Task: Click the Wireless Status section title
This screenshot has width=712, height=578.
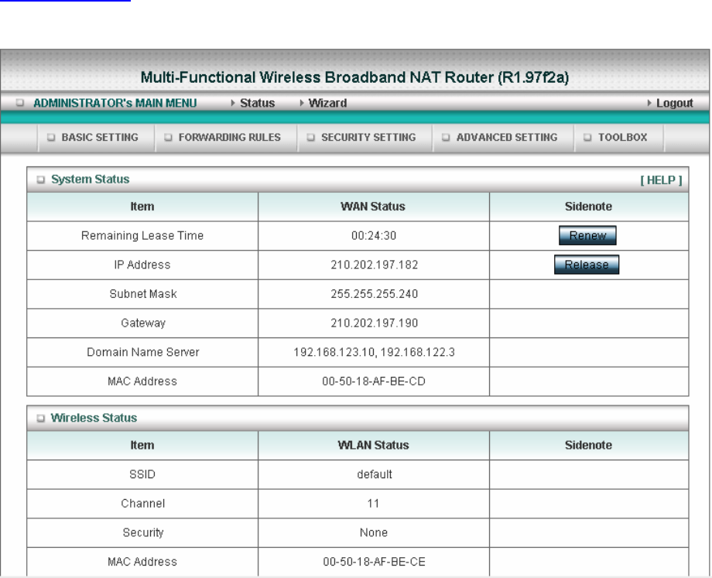Action: coord(94,418)
